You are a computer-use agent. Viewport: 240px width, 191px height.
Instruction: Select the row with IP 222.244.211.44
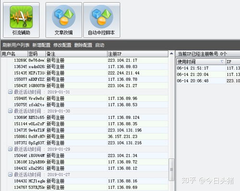tap(91, 73)
